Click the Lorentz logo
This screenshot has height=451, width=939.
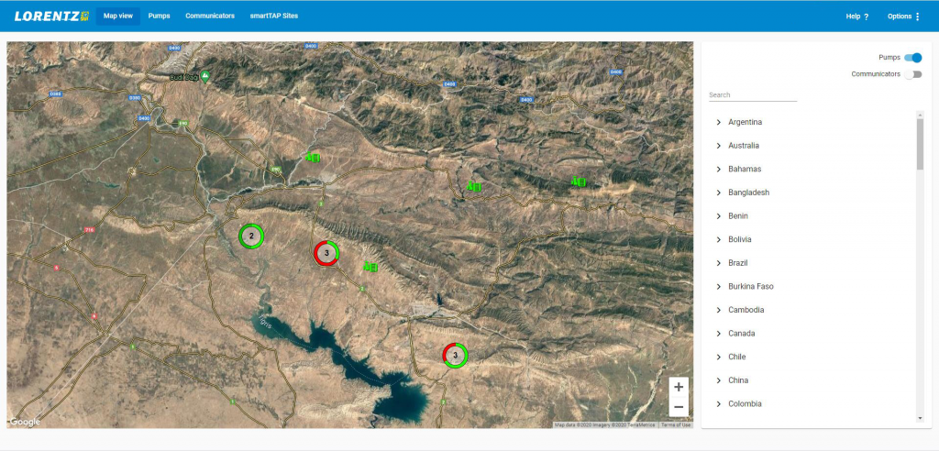click(51, 16)
